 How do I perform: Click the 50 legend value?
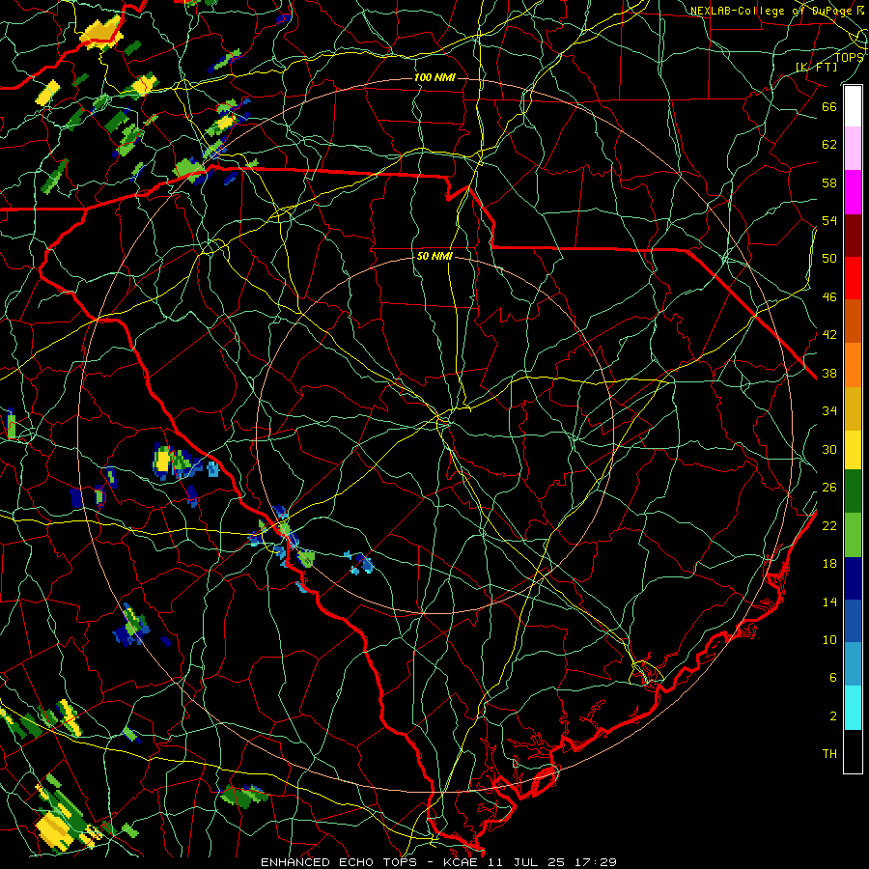point(829,259)
